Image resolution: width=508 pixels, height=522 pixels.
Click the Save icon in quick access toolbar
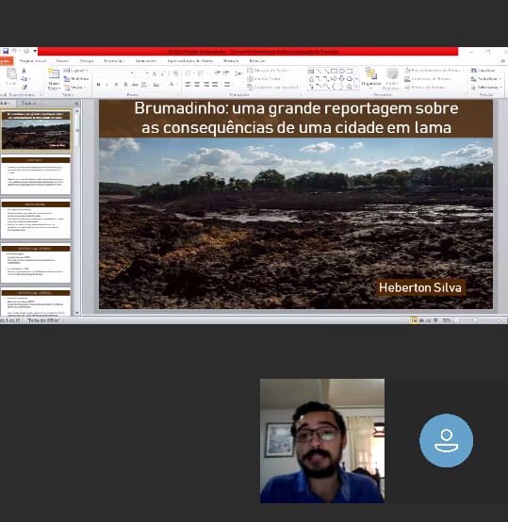coord(6,51)
